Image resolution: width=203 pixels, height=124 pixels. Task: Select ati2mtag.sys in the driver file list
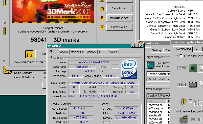[x=156, y=108]
